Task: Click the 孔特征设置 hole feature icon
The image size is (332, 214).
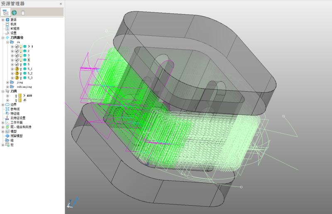Action: click(x=7, y=118)
